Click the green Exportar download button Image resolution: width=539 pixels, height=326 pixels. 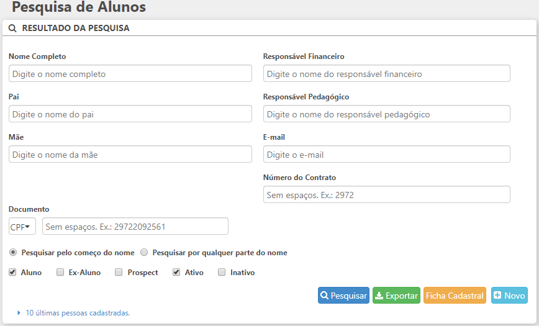396,296
